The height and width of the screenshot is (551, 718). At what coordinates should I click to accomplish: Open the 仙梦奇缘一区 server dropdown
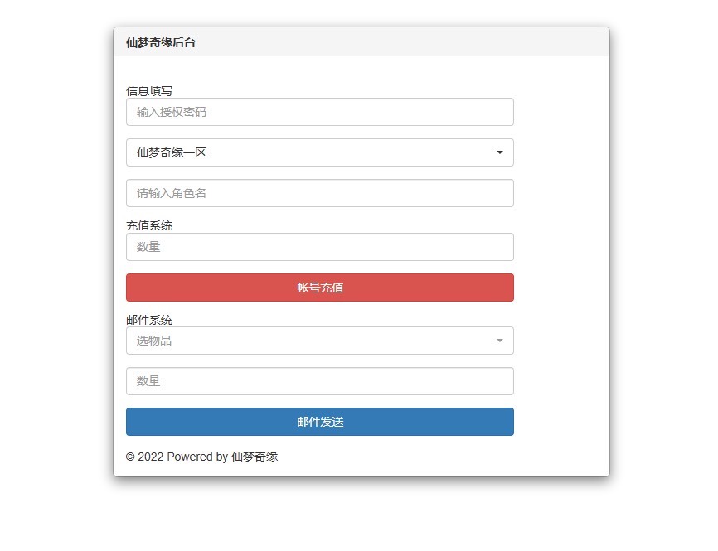pyautogui.click(x=319, y=152)
